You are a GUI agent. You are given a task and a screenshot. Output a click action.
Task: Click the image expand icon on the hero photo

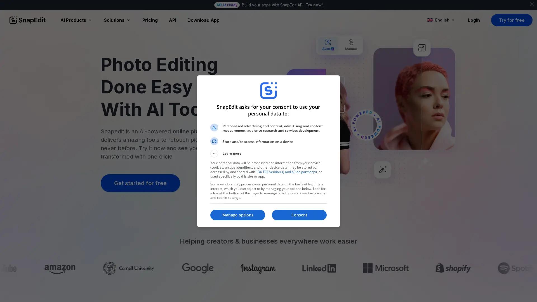coord(422,48)
